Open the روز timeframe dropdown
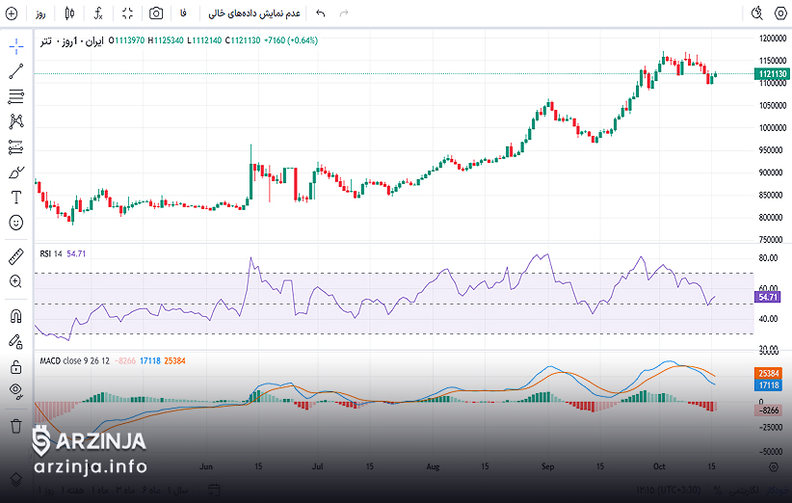 click(40, 13)
